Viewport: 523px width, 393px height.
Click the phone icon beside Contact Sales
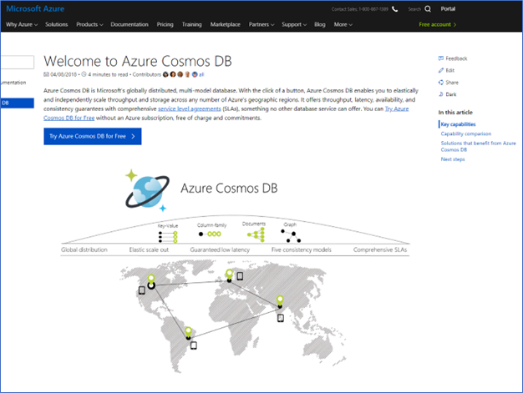coord(395,9)
